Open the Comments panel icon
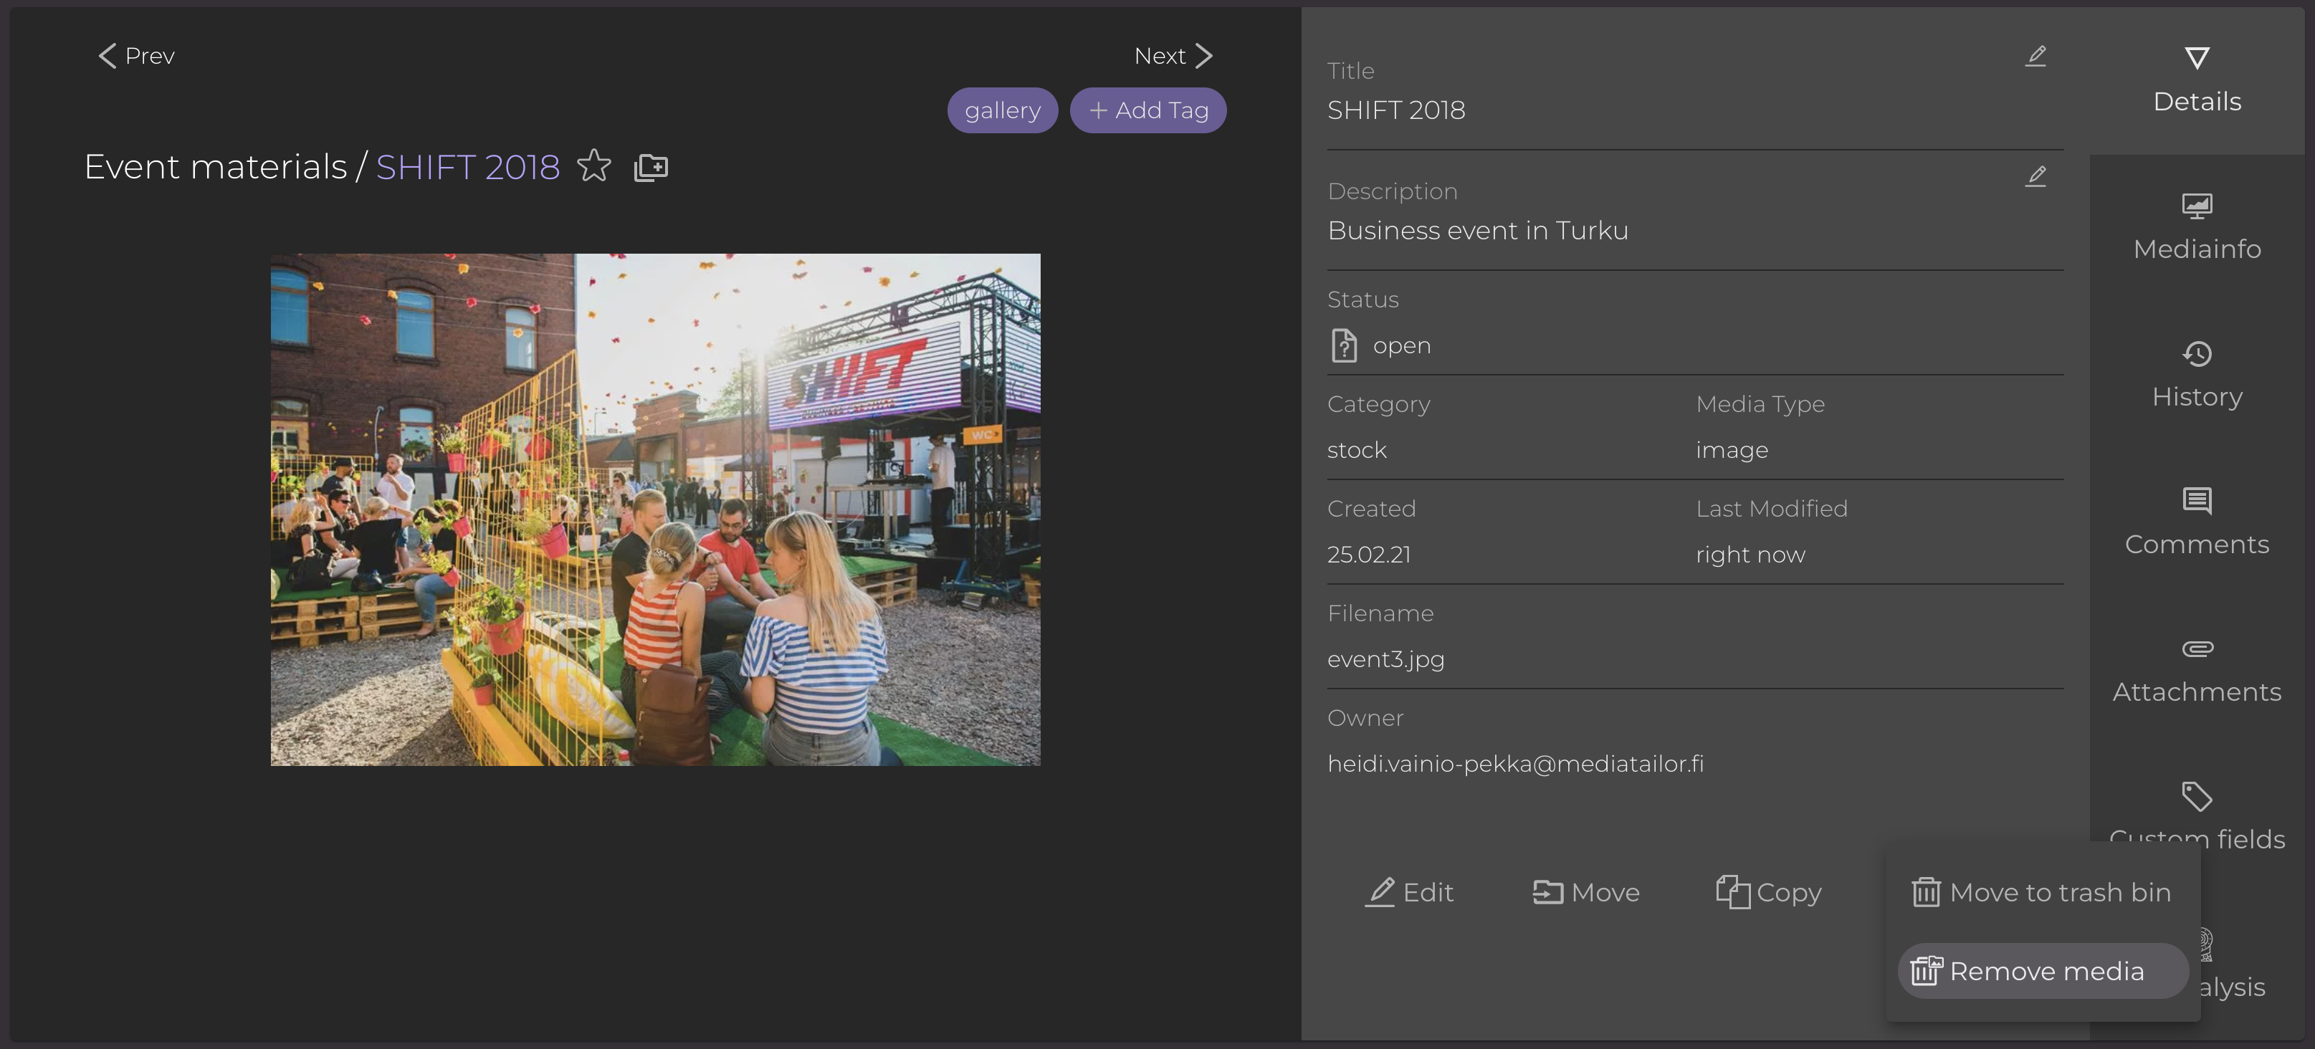 coord(2196,500)
